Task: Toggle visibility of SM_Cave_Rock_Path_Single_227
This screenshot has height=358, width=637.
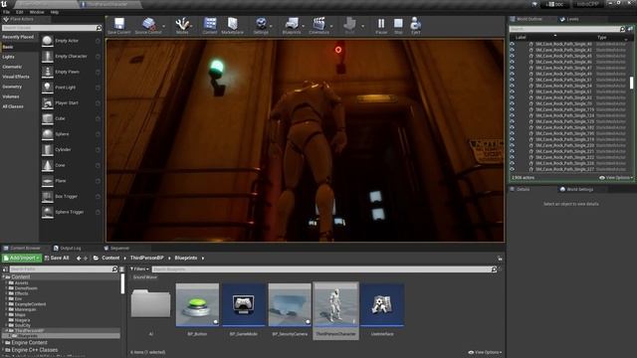Action: 513,169
